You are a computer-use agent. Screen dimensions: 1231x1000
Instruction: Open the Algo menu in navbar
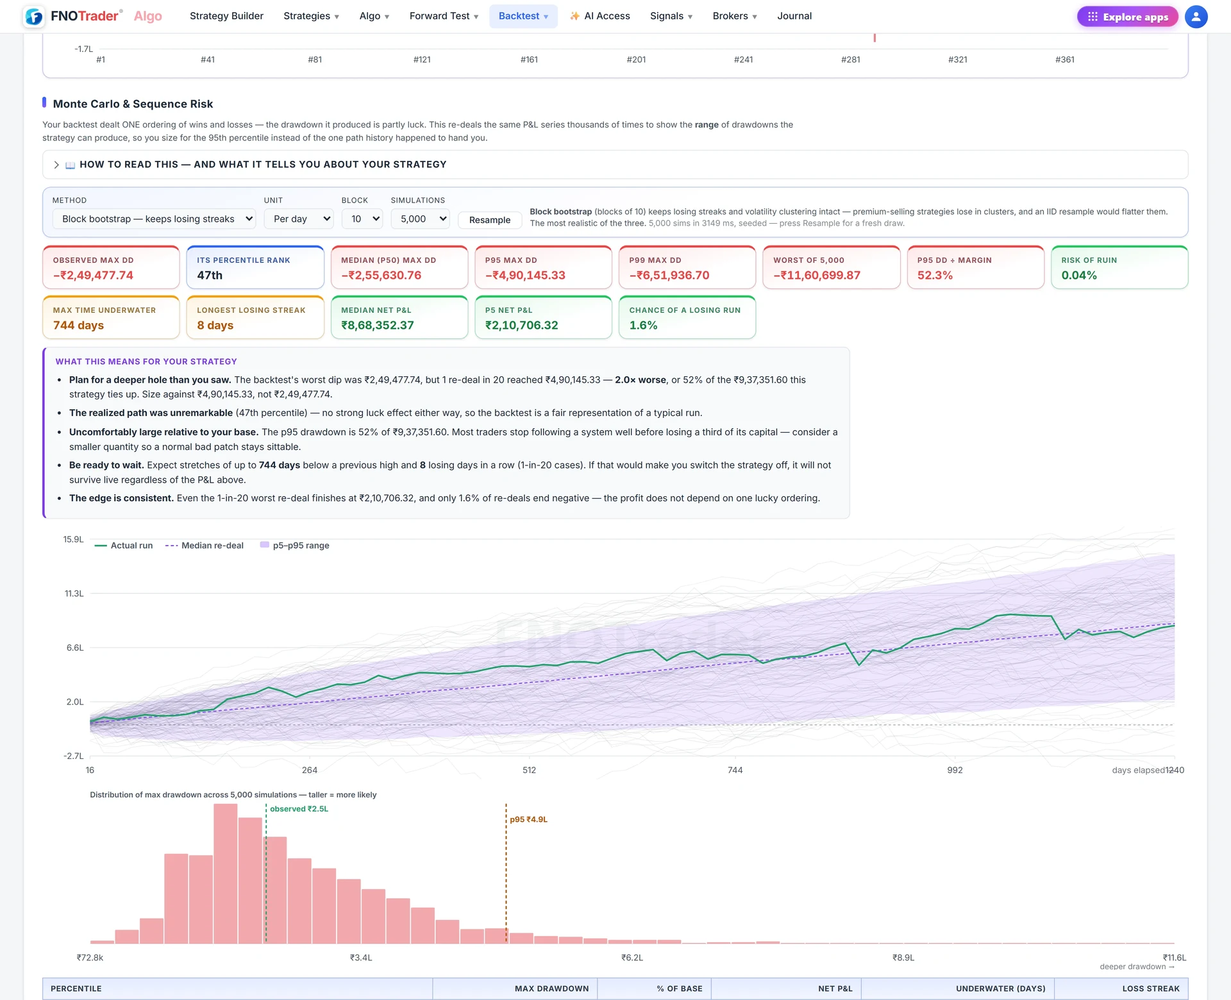(x=374, y=16)
